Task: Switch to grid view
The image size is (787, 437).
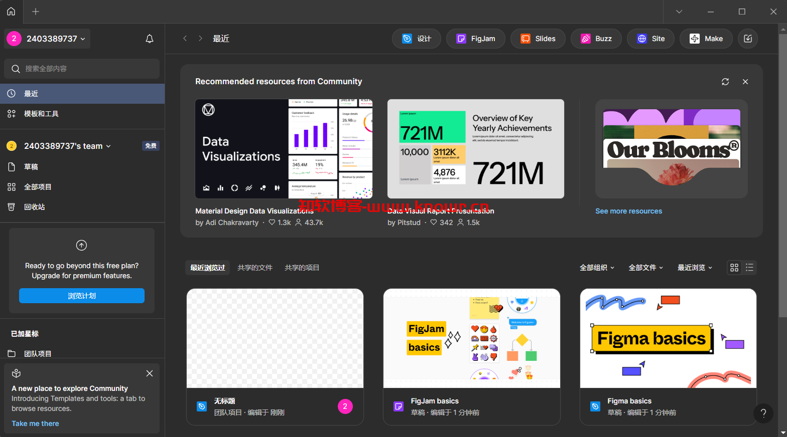Action: 734,268
